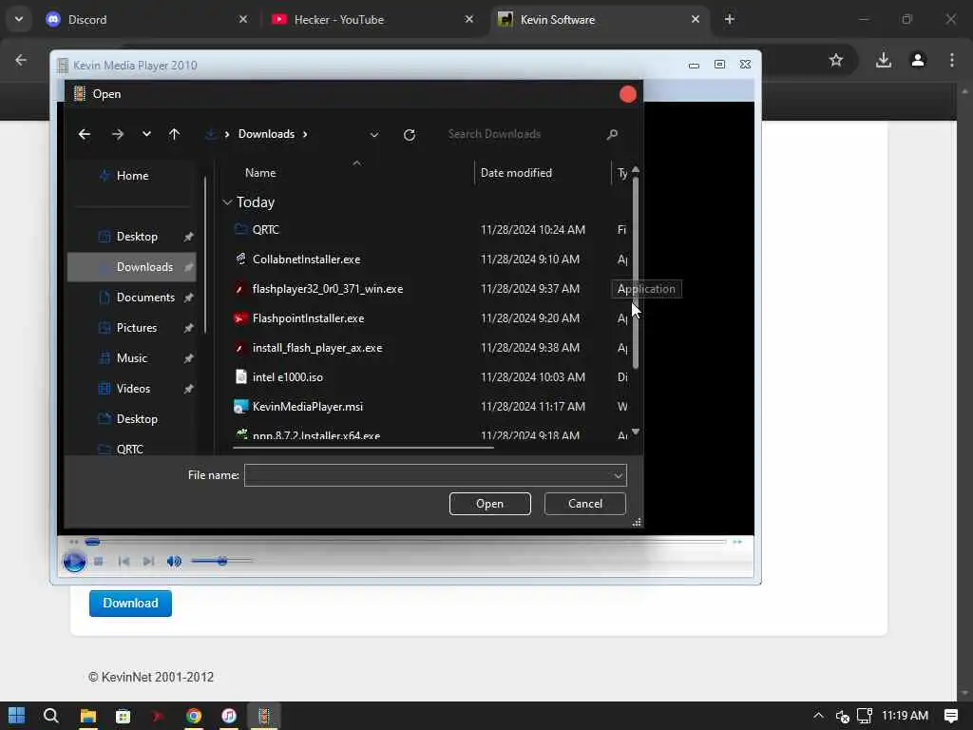Click Kevin Media Player stop button

(99, 561)
